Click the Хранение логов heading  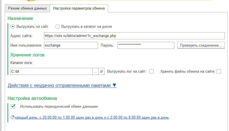click(27, 55)
